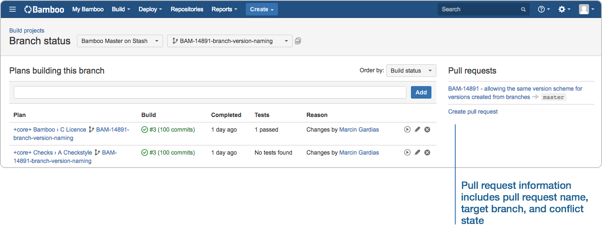Open the administration gear menu
This screenshot has height=234, width=602.
(564, 9)
